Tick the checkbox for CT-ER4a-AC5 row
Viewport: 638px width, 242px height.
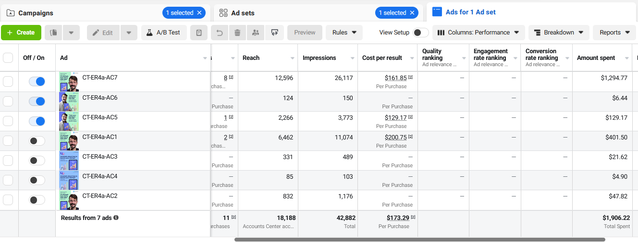(x=8, y=121)
